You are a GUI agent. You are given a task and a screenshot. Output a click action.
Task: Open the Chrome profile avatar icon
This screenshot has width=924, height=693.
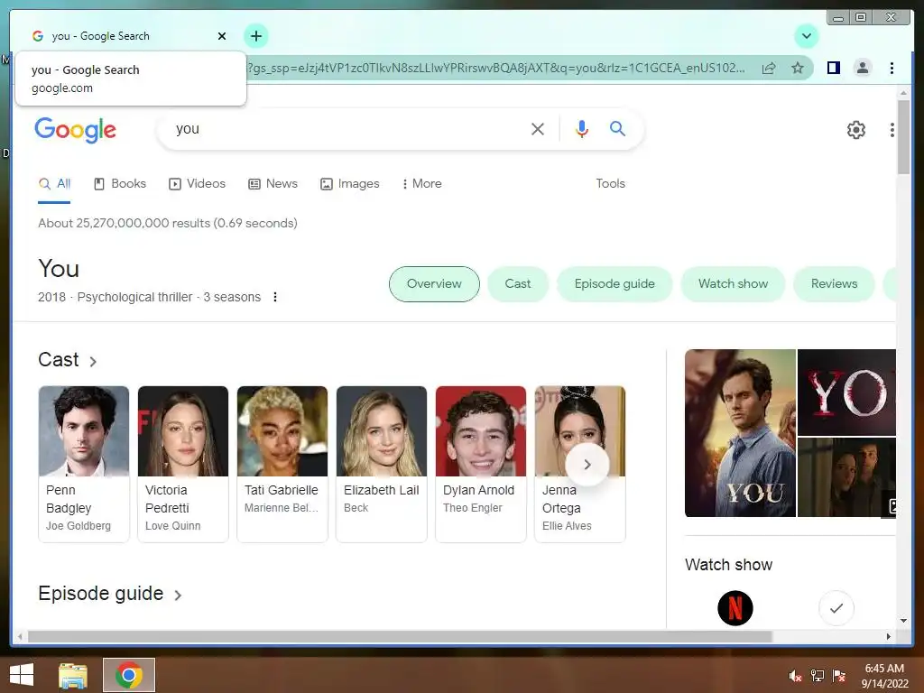[862, 68]
